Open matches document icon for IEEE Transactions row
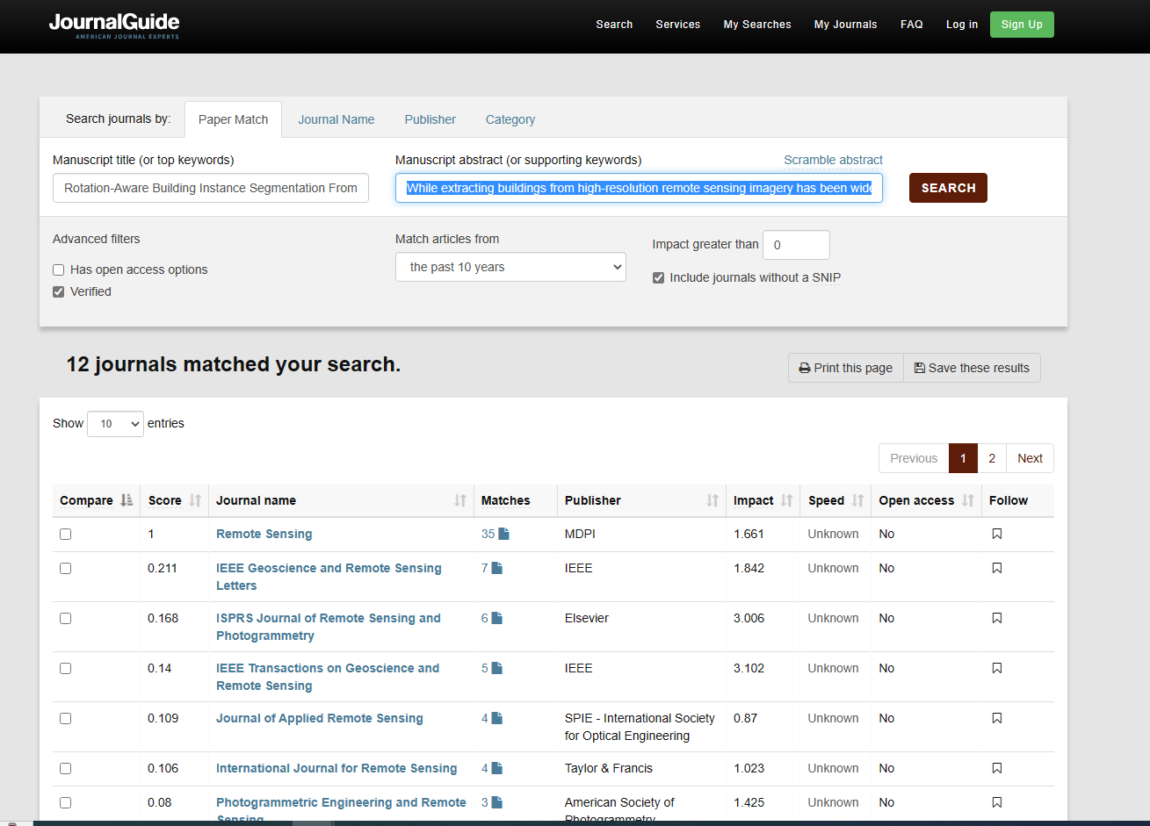 (x=496, y=668)
